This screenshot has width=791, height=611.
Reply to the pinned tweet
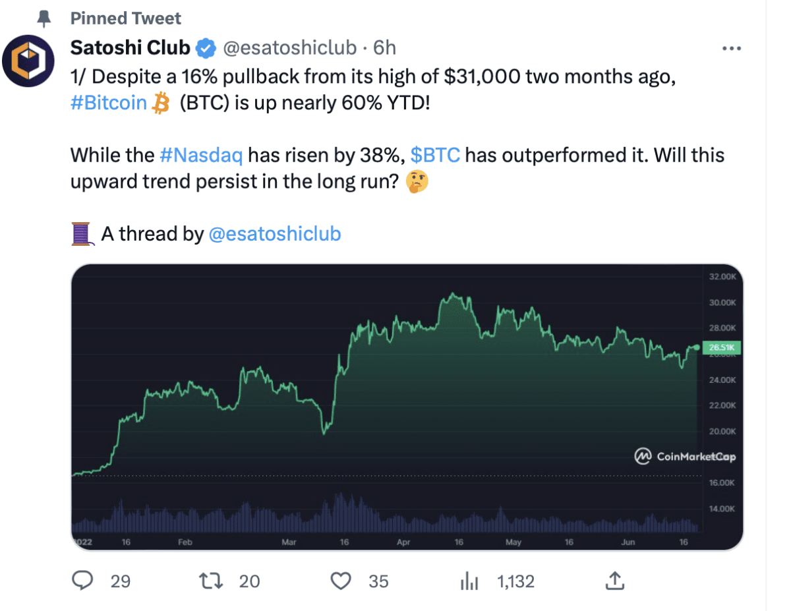click(82, 581)
